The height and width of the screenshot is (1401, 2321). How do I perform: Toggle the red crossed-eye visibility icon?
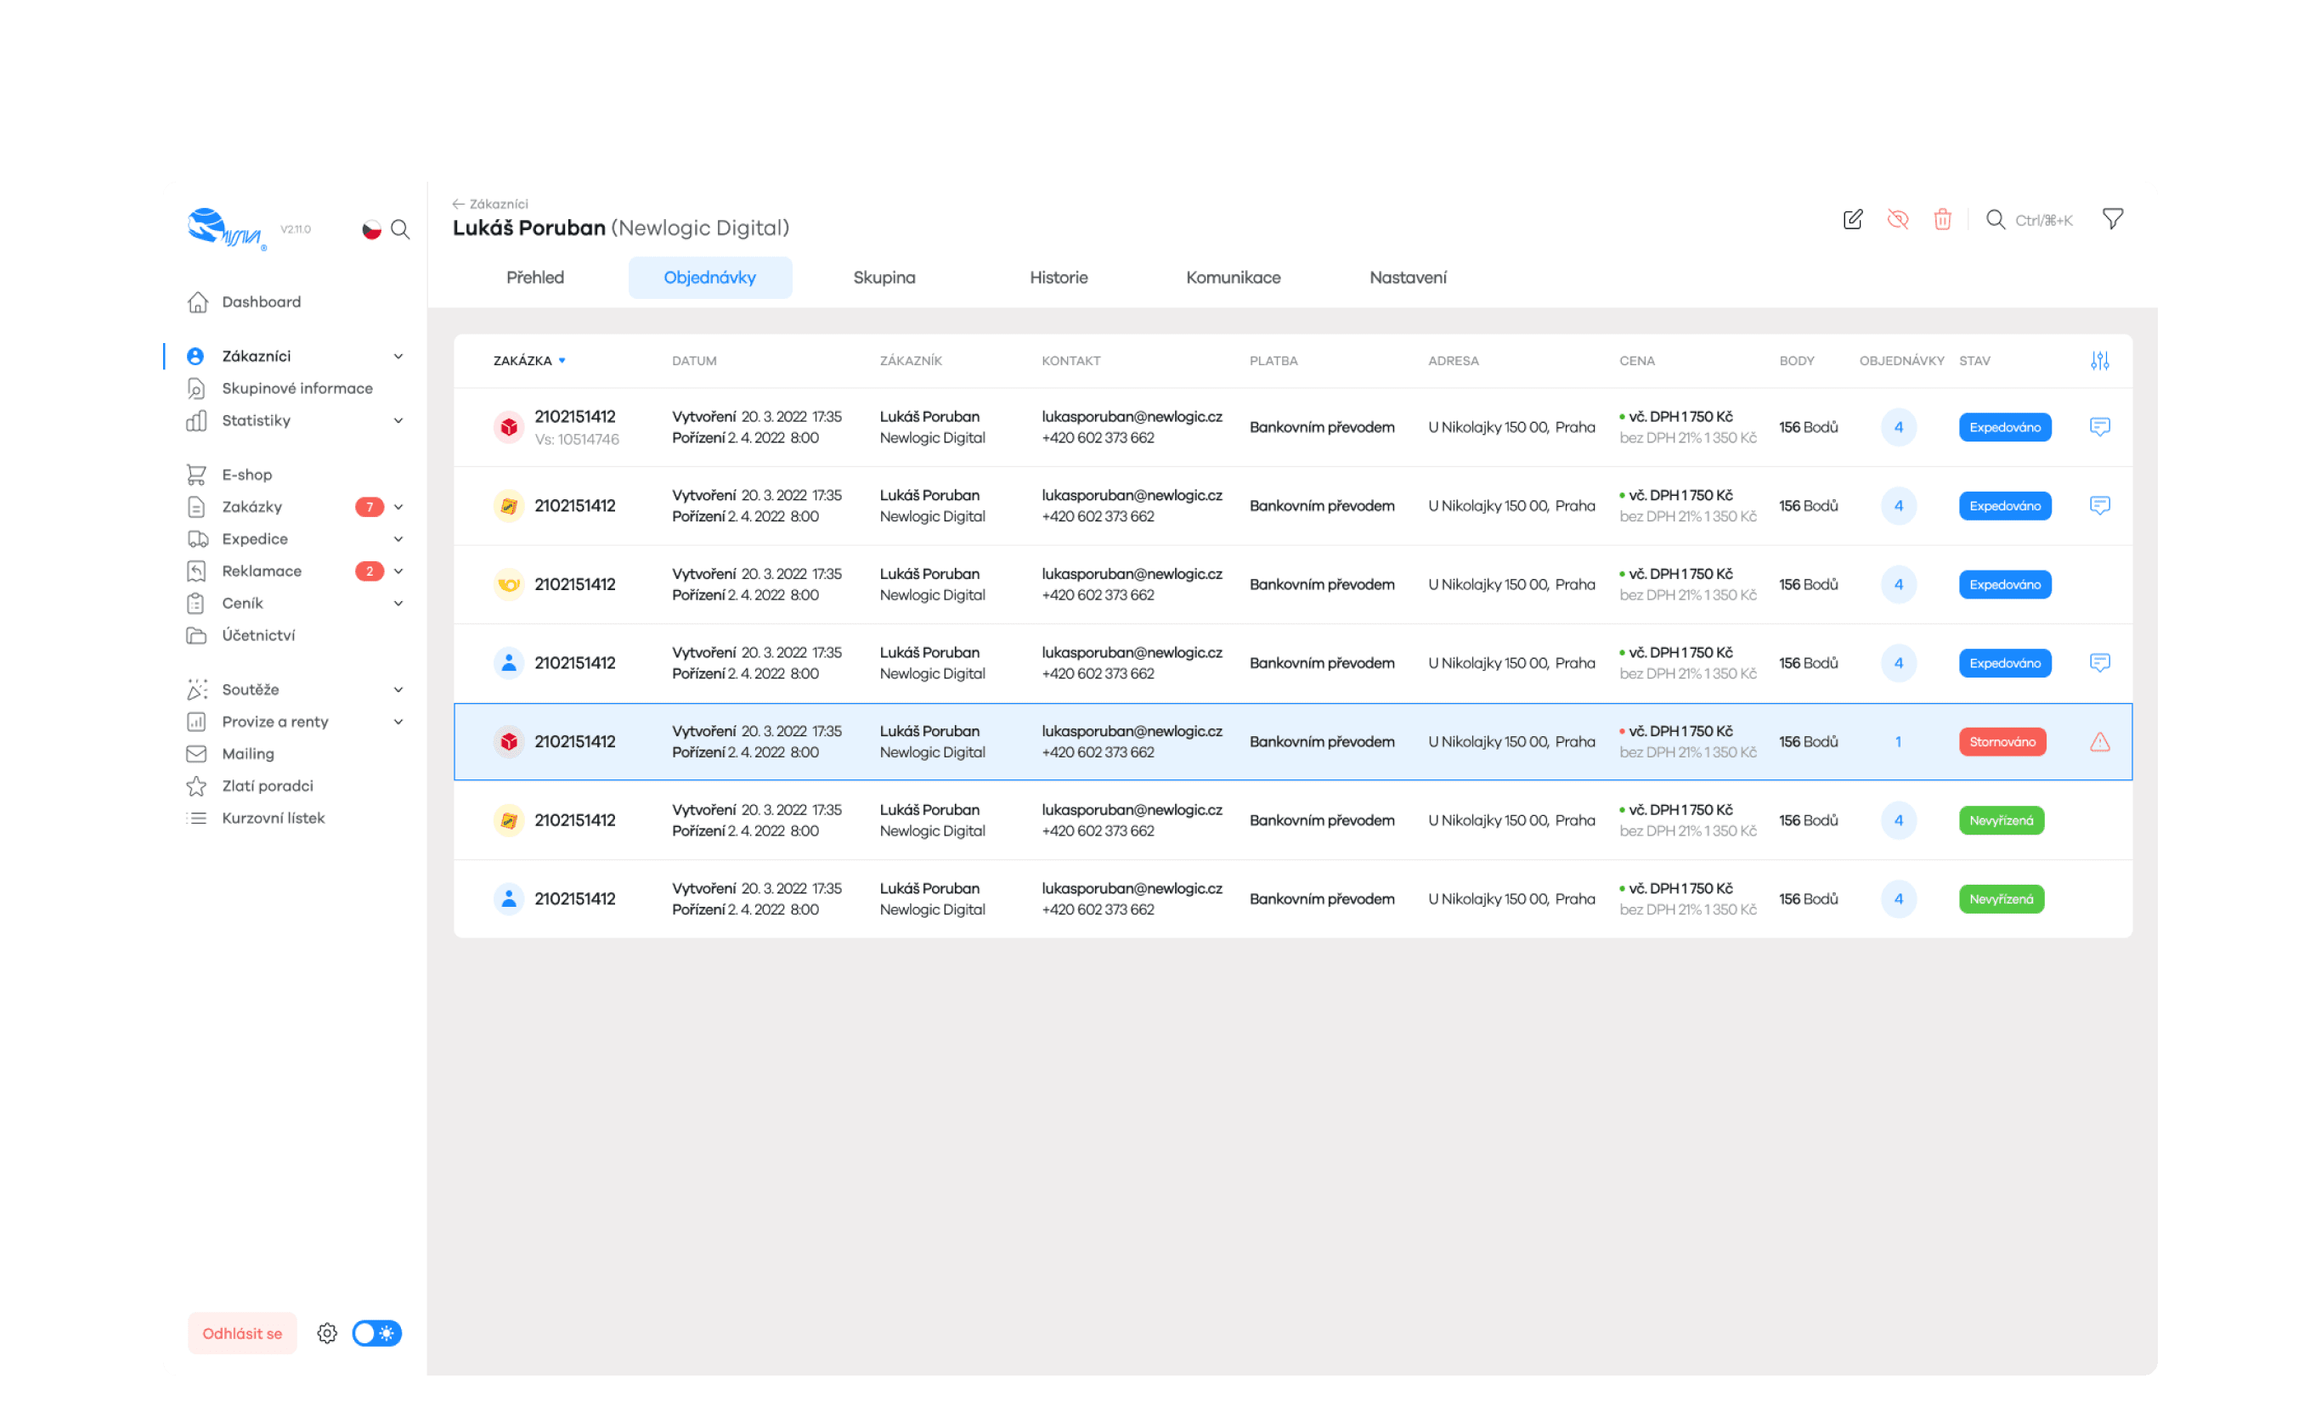pyautogui.click(x=1897, y=219)
